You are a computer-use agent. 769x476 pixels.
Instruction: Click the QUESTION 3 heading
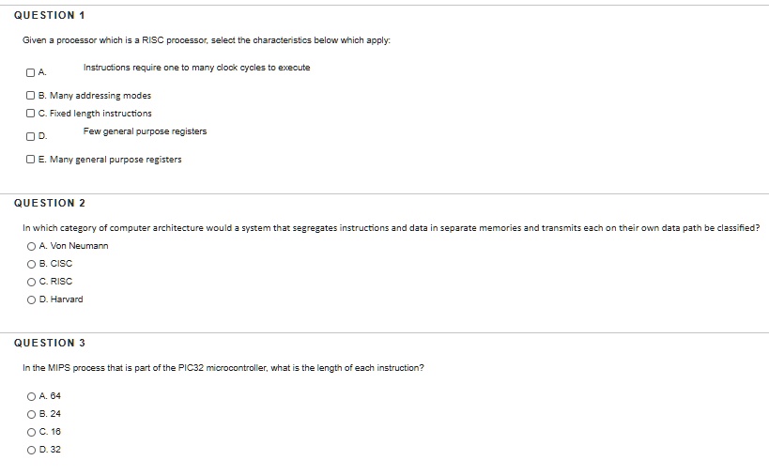pos(50,343)
